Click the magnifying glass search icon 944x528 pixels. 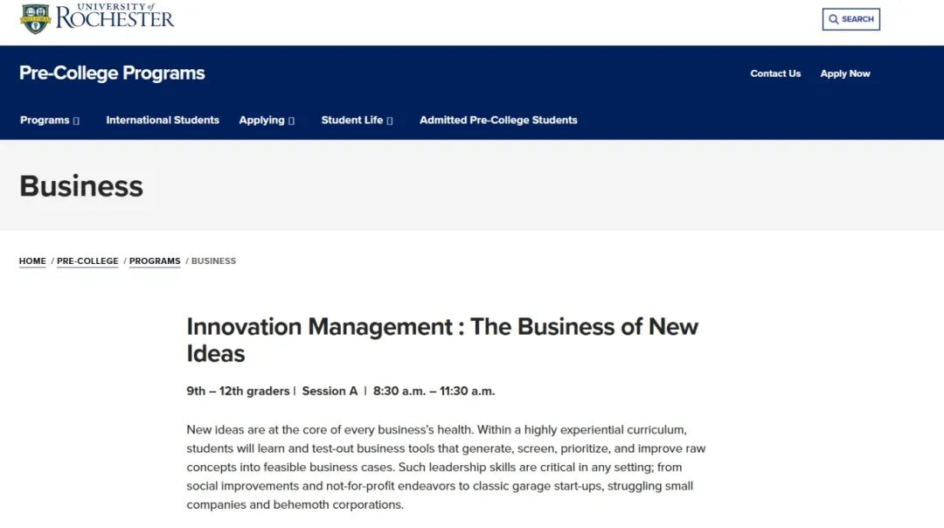[833, 19]
